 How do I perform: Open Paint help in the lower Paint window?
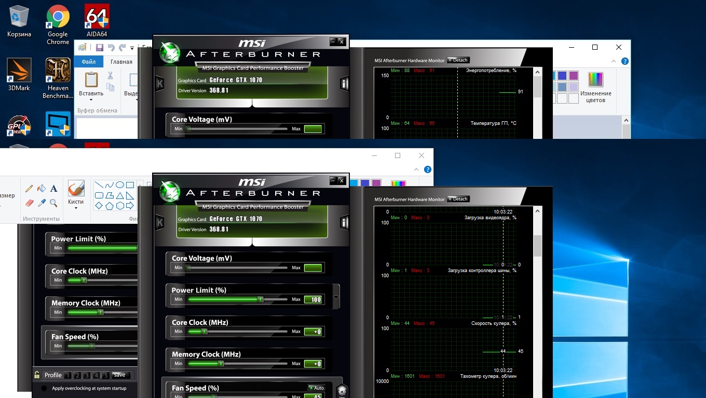428,169
